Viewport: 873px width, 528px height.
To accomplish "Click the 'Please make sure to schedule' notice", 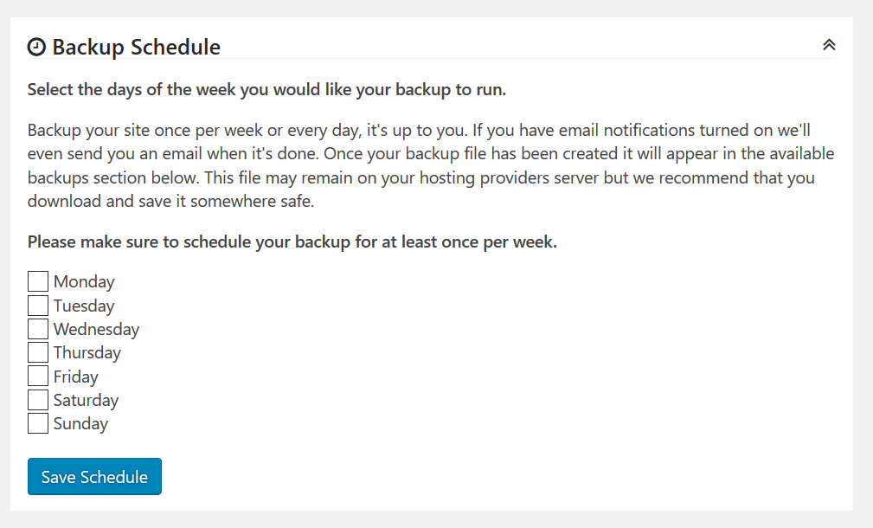I will (292, 241).
